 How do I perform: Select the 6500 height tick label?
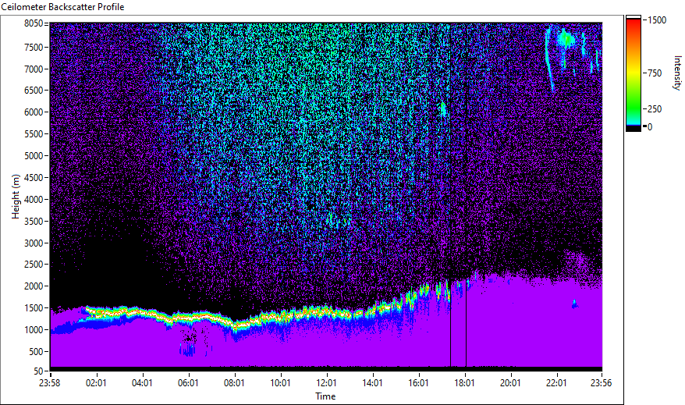pos(34,91)
